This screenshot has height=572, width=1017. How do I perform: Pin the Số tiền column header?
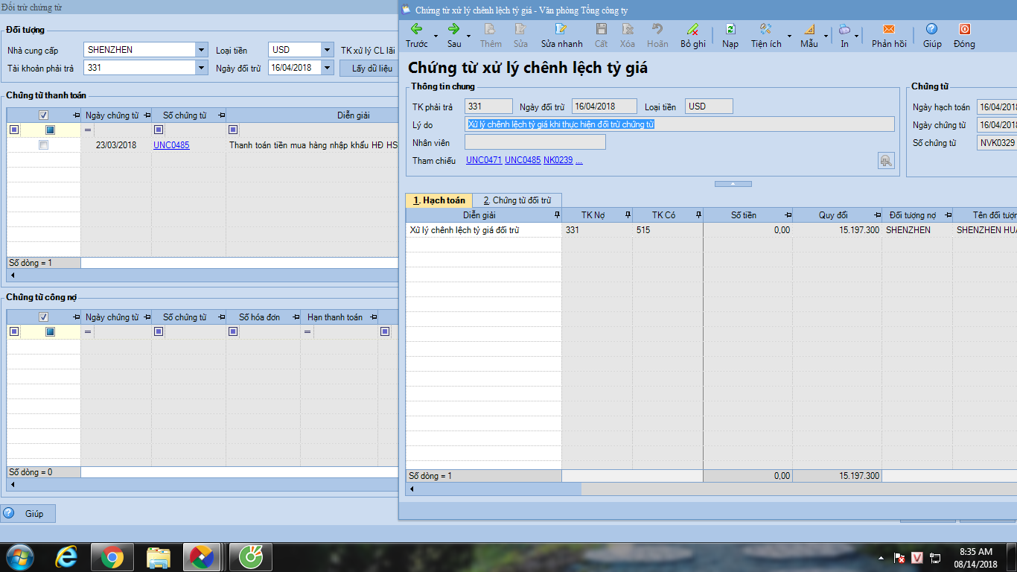[788, 215]
